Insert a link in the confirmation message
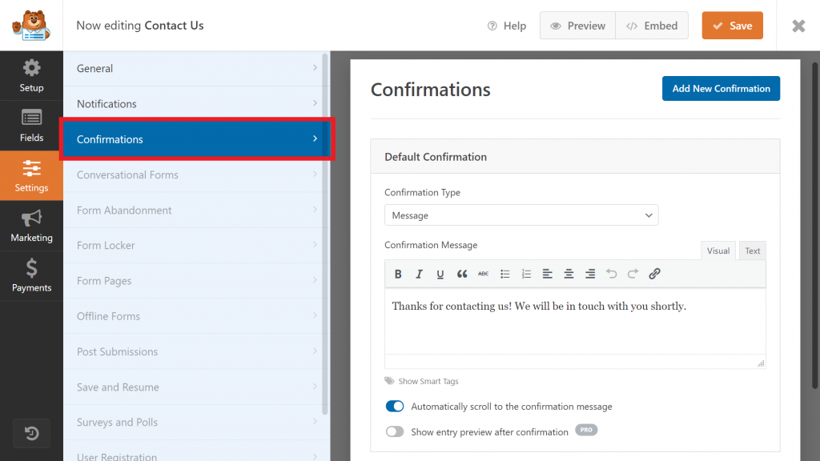The width and height of the screenshot is (820, 461). [654, 273]
